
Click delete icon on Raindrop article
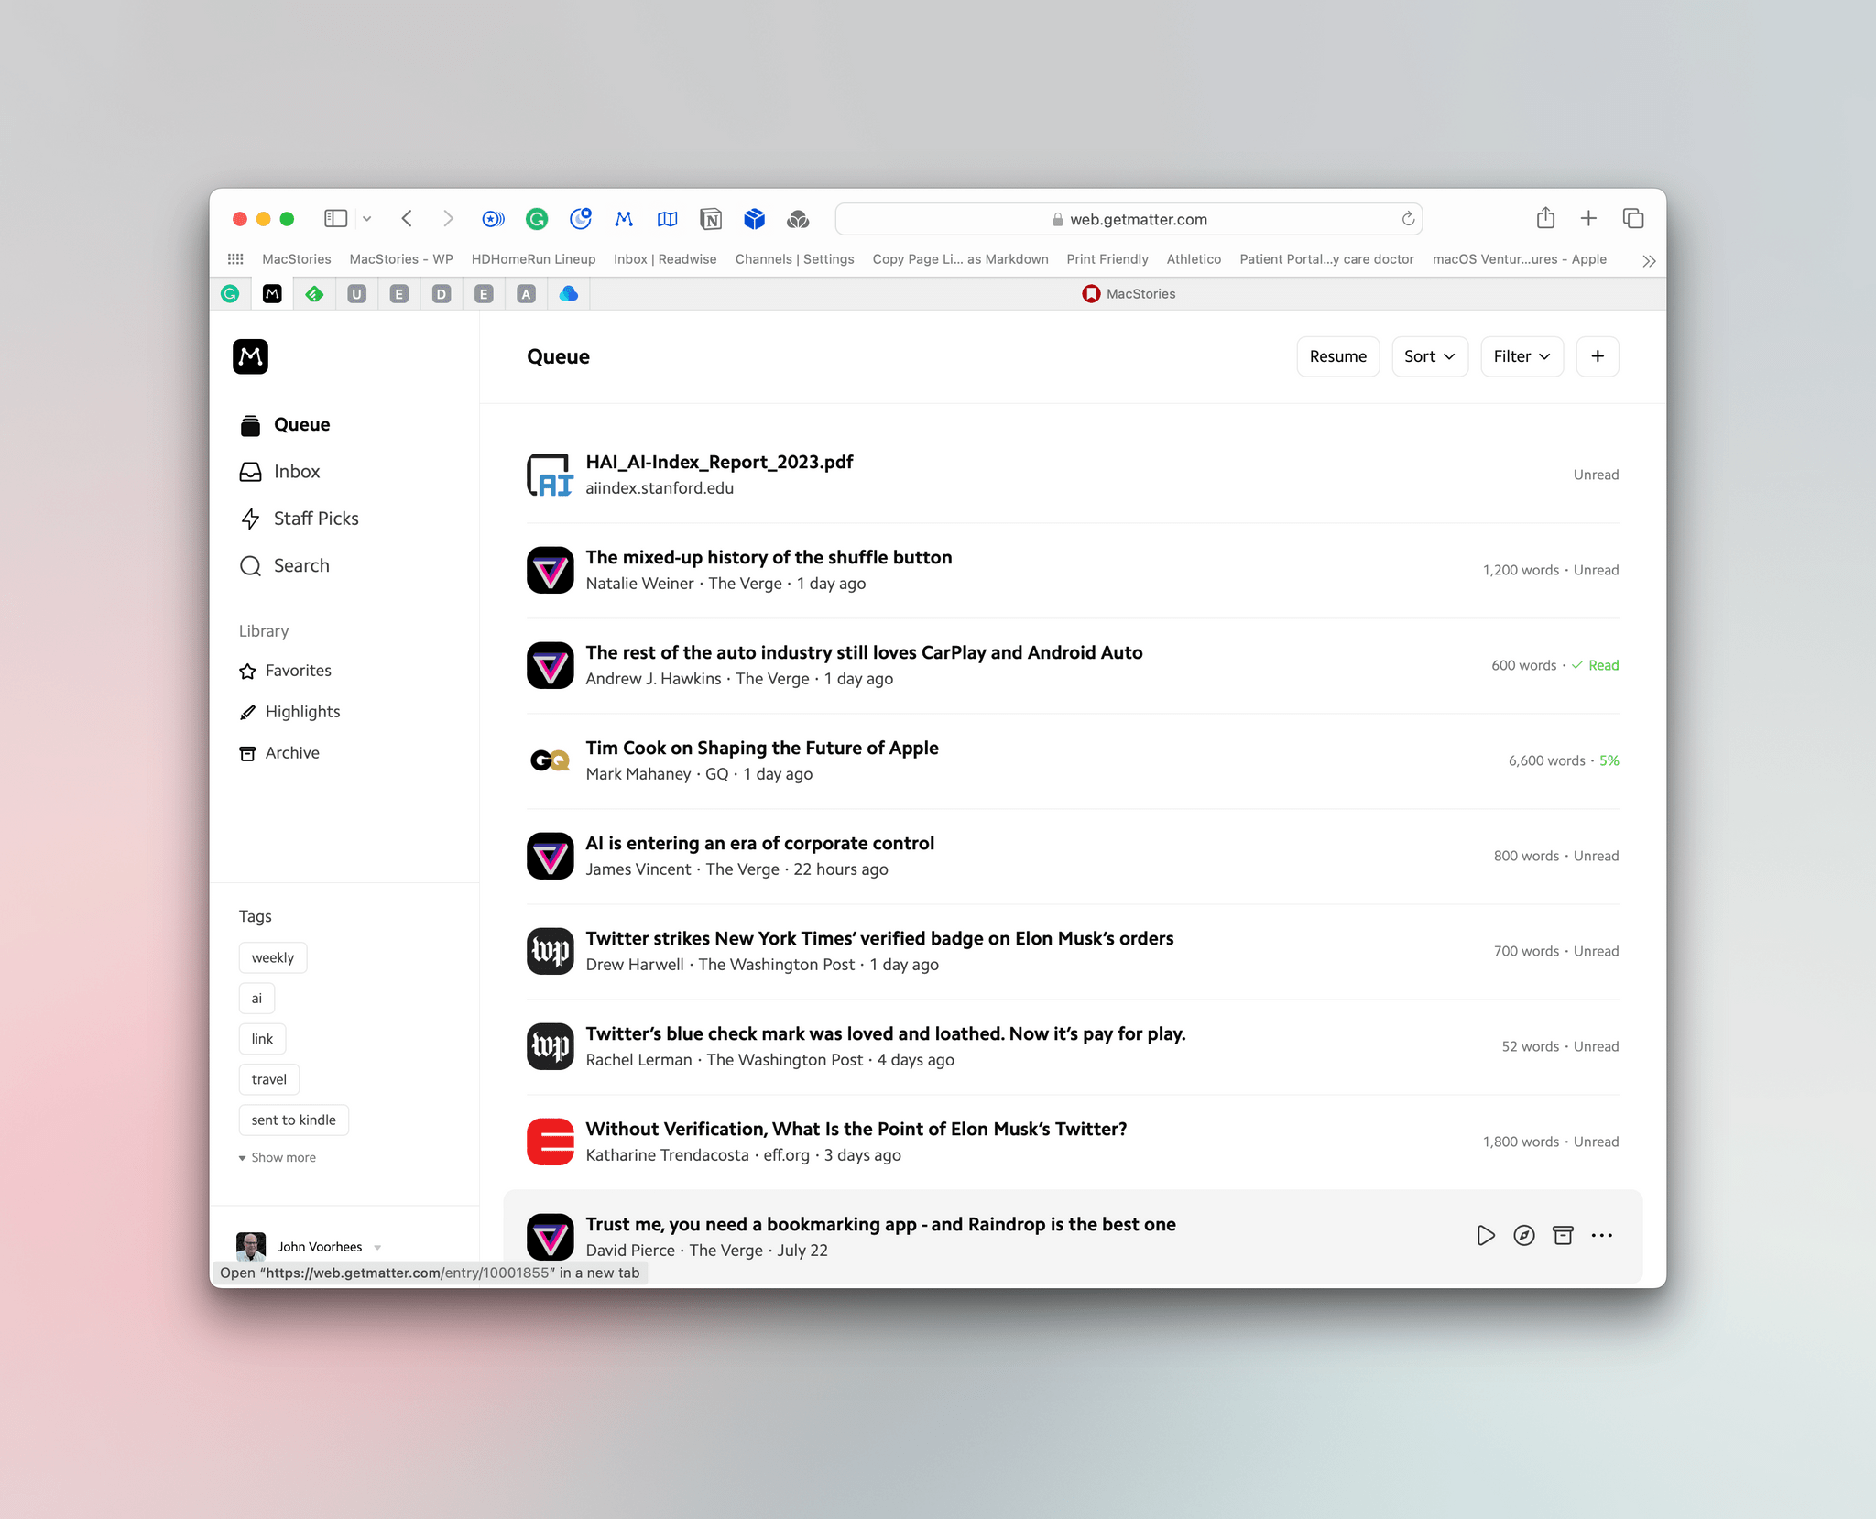coord(1563,1235)
